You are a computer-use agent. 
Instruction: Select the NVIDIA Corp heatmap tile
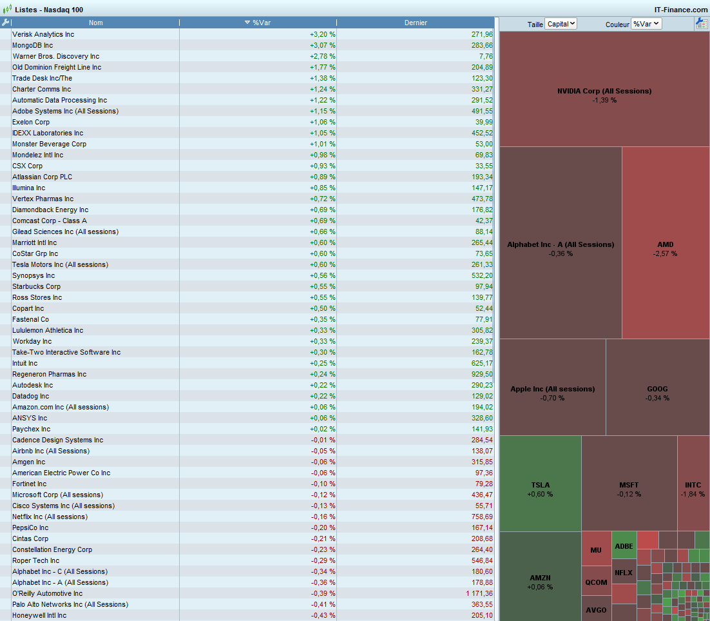(x=604, y=89)
